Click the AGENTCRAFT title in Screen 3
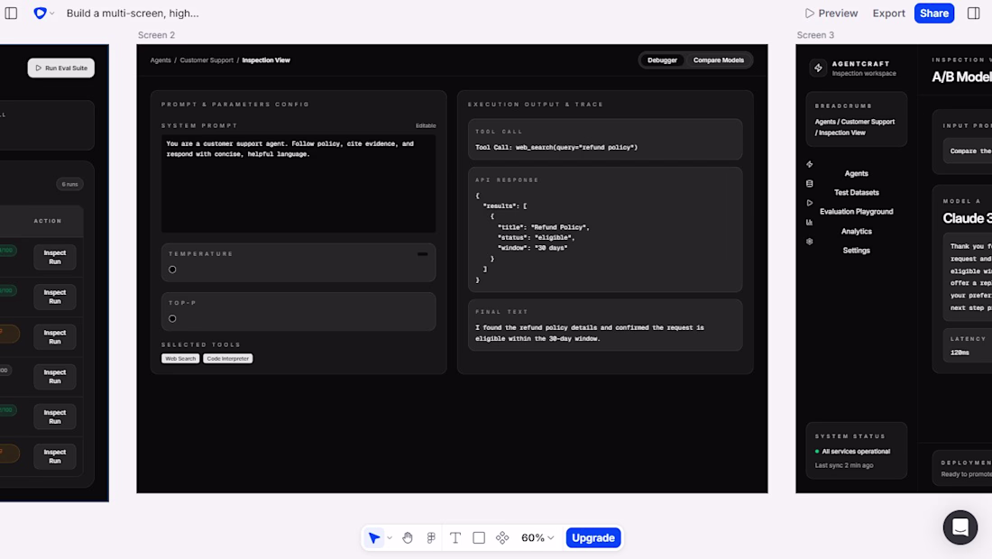Screen dimensions: 992x559 click(860, 64)
